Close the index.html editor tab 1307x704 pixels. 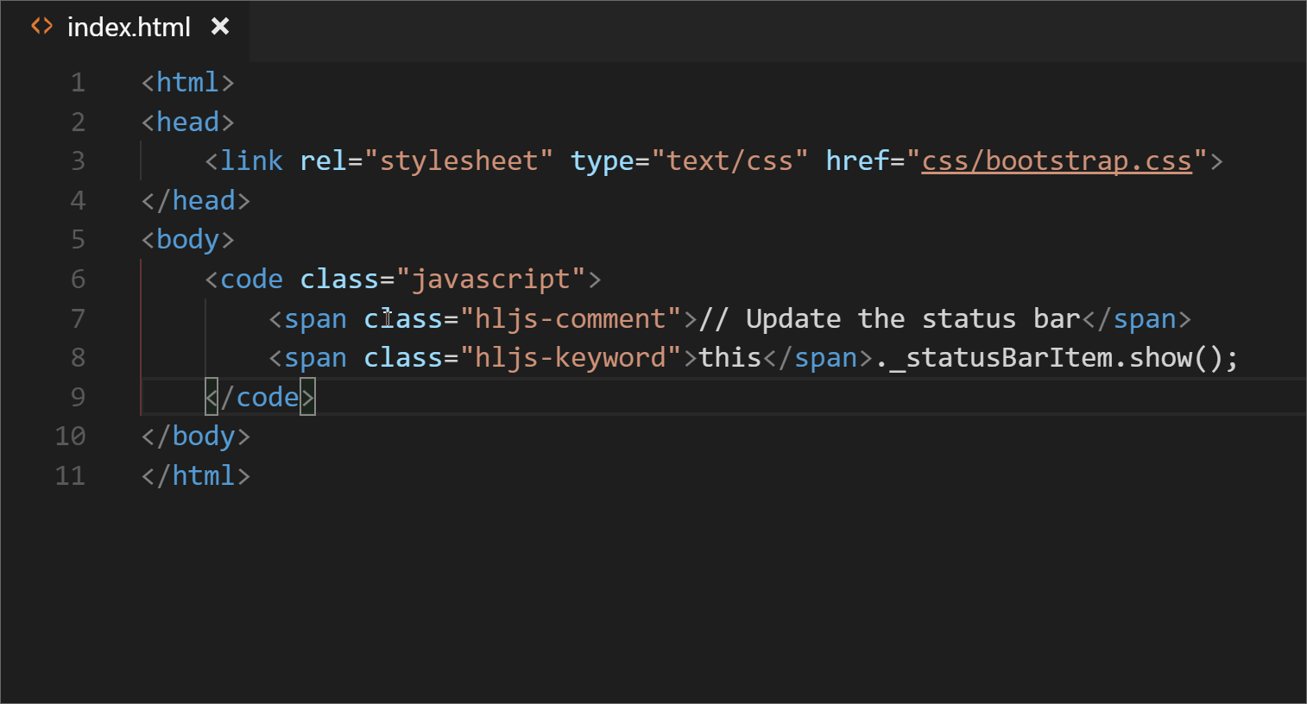point(220,27)
